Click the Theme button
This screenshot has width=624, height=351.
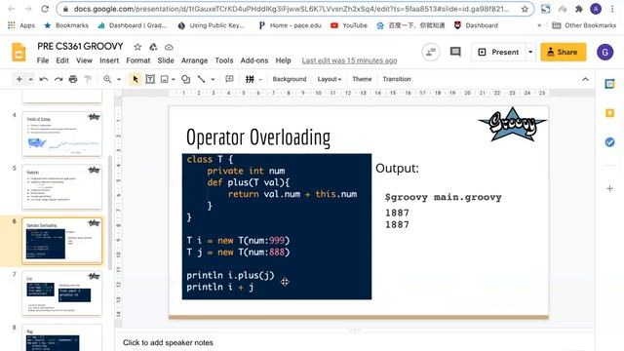tap(362, 79)
